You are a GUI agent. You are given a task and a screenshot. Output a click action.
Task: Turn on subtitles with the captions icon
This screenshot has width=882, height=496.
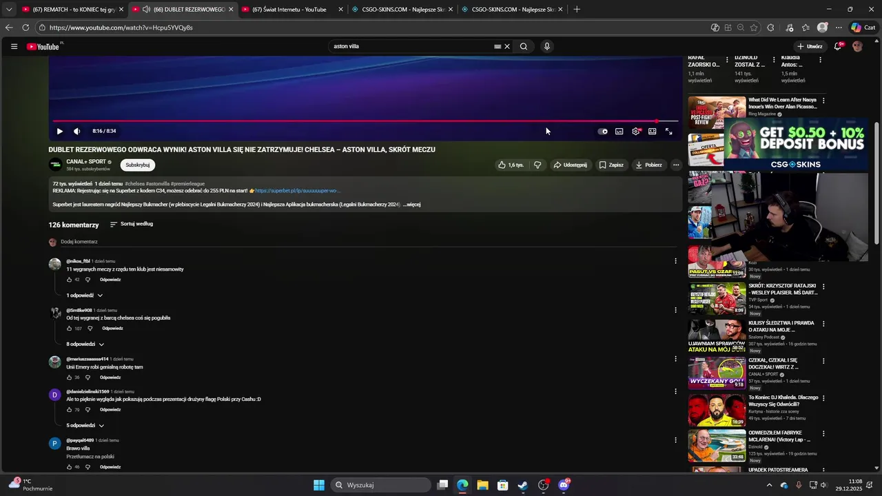(619, 132)
